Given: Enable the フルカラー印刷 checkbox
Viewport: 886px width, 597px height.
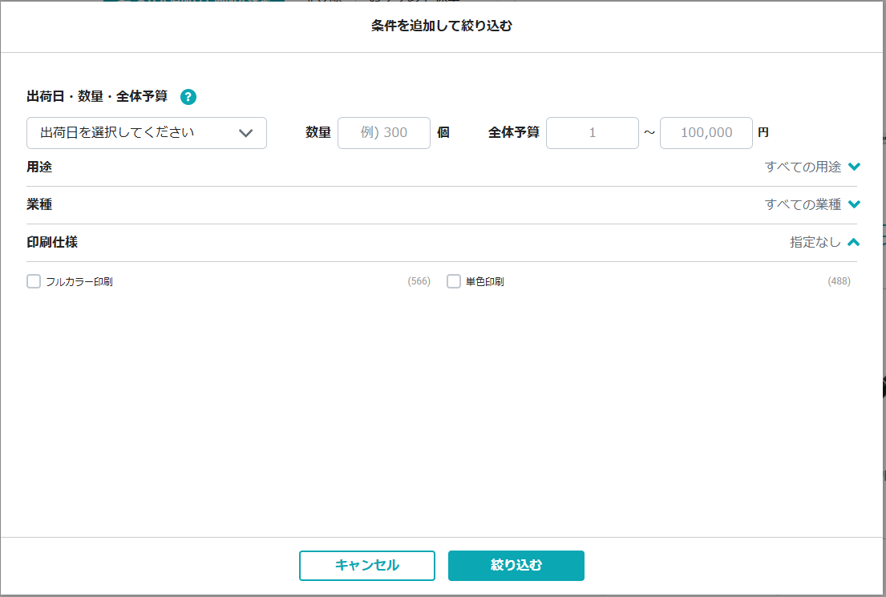Looking at the screenshot, I should 34,281.
